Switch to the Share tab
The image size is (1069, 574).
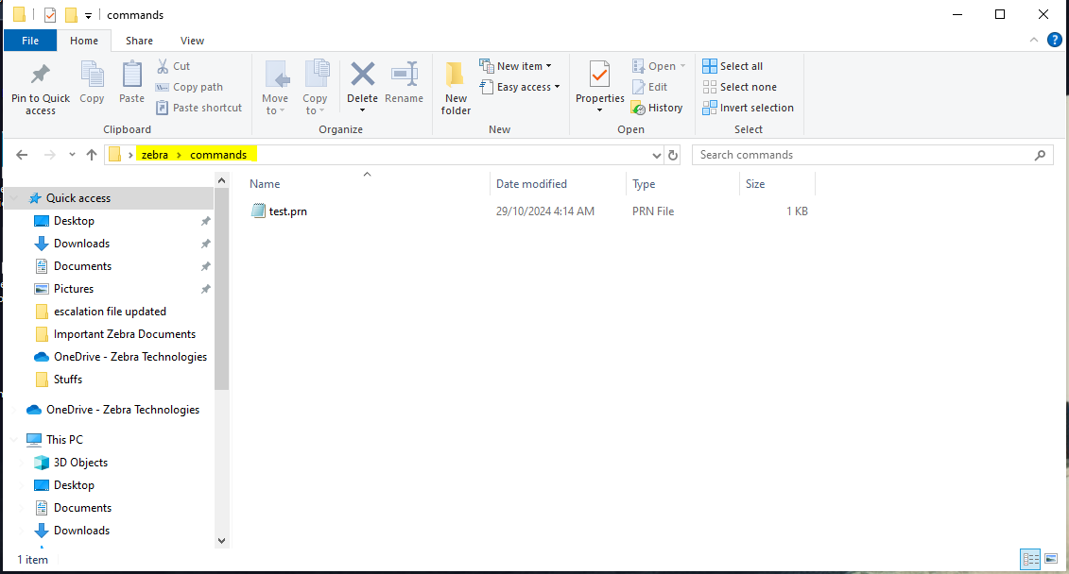pyautogui.click(x=139, y=41)
